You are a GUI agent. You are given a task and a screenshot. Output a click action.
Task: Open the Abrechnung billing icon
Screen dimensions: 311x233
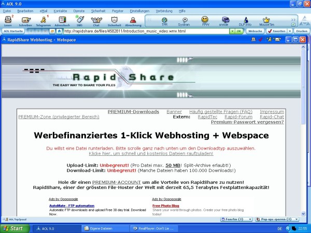(133, 21)
